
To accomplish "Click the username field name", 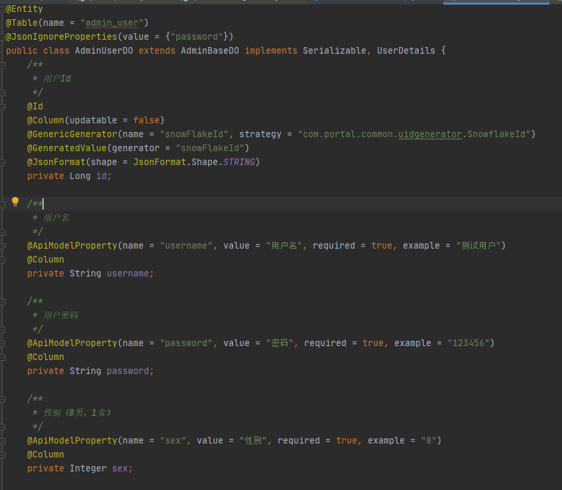I will (x=128, y=274).
